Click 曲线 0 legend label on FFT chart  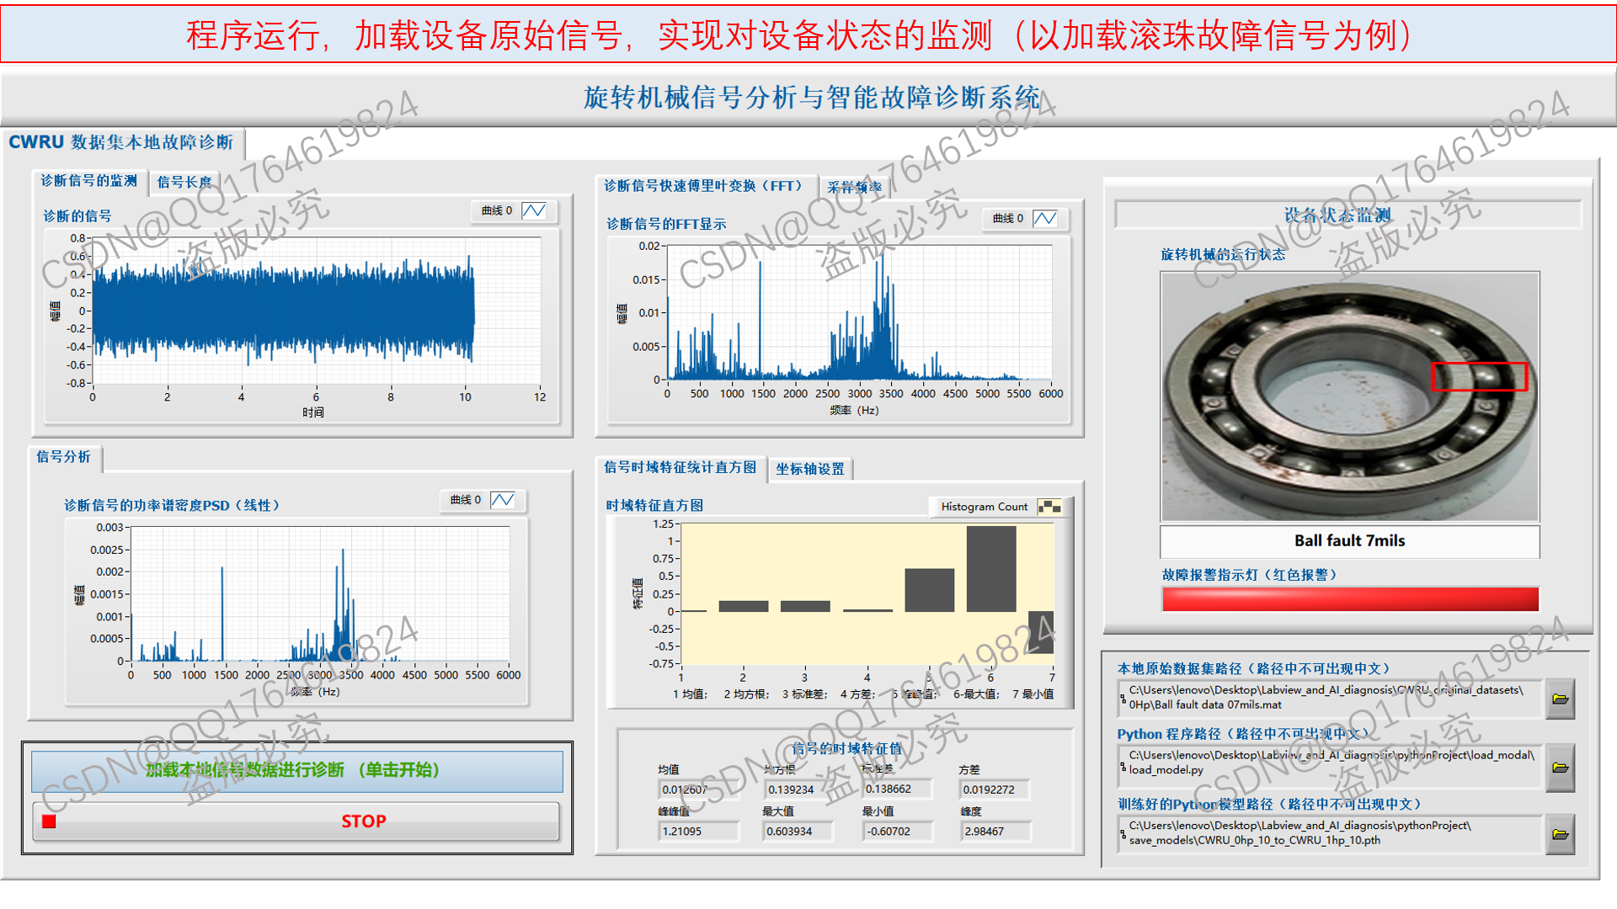(x=1008, y=219)
